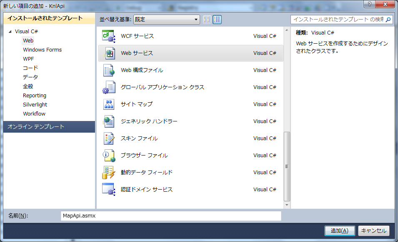The image size is (398, 242).
Task: Select the ジェネリック ハンドラー icon
Action: 108,121
